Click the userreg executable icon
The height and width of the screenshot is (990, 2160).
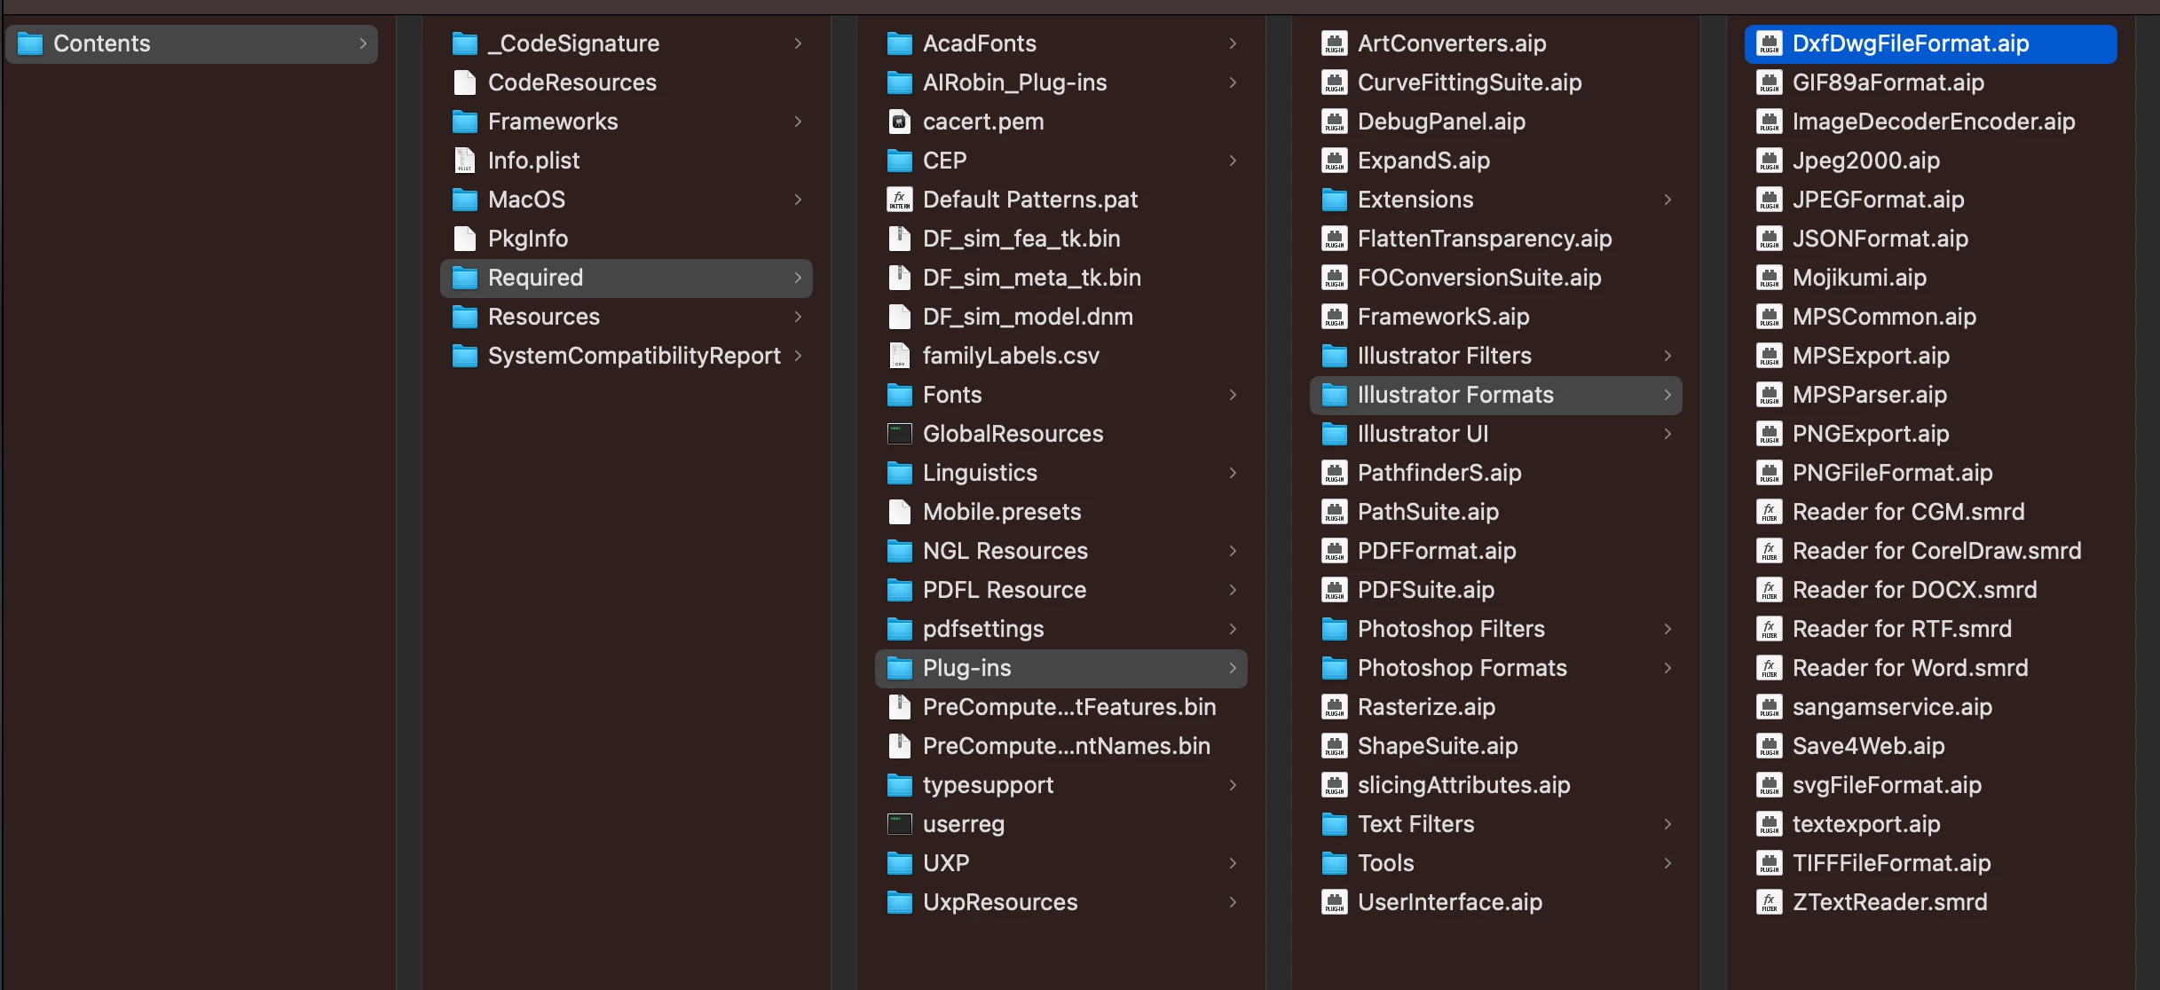pos(899,824)
